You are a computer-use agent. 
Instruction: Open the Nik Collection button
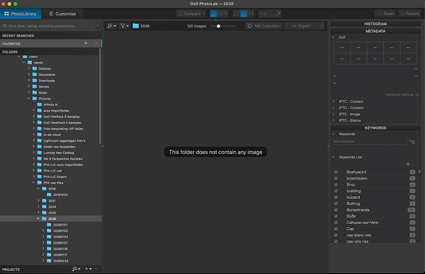point(264,26)
